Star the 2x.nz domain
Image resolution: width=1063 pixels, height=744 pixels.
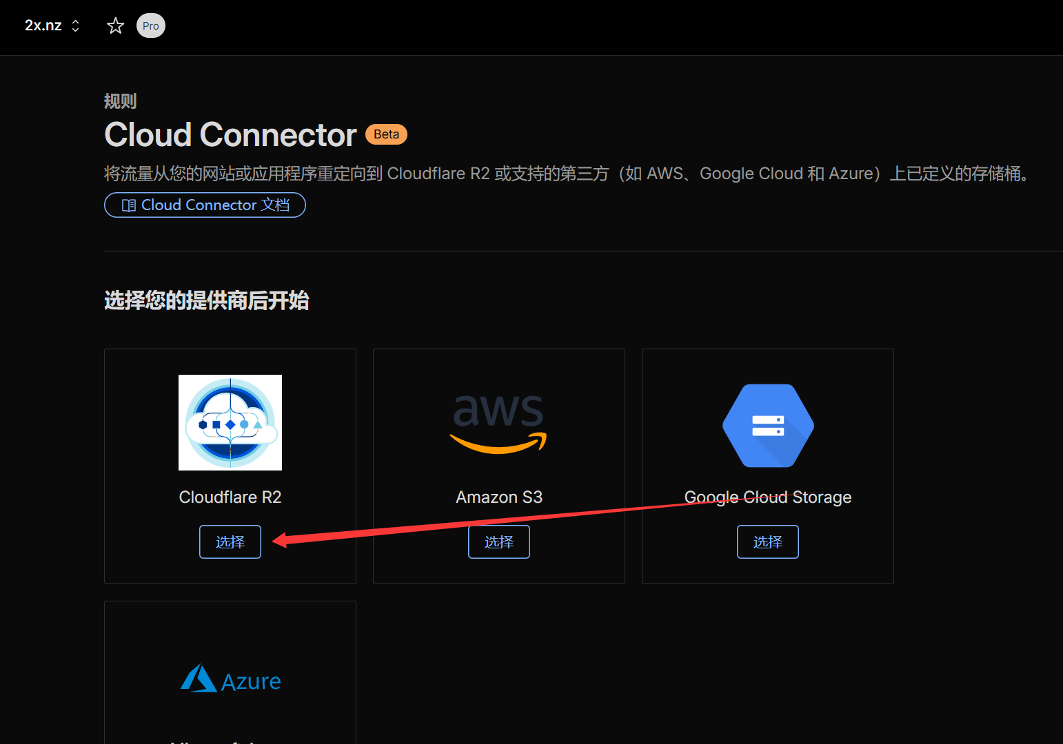115,26
